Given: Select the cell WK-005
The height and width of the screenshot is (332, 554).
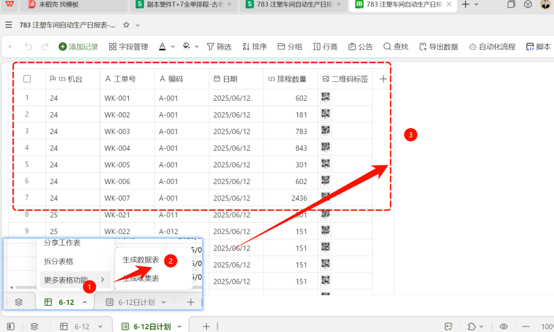Looking at the screenshot, I should pyautogui.click(x=127, y=165).
